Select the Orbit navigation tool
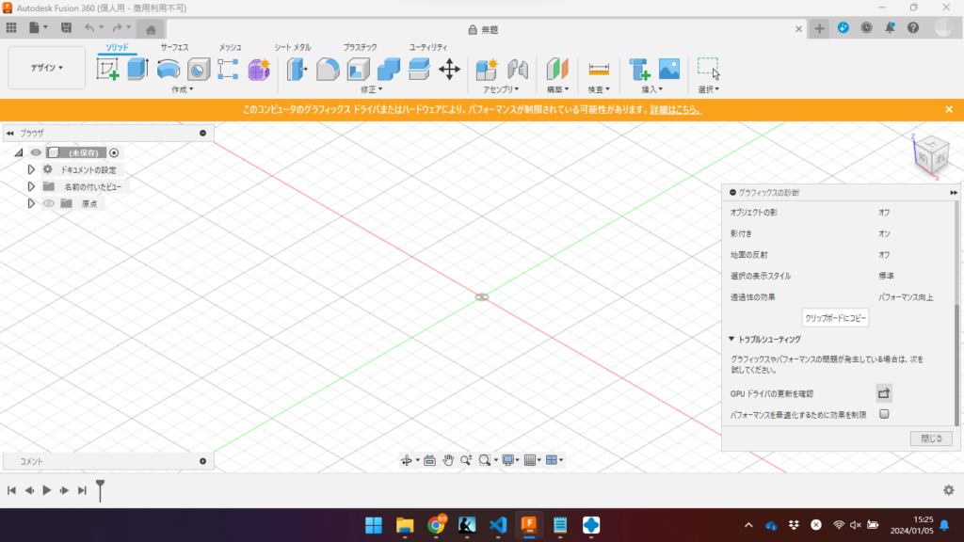Screen dimensions: 964x542 point(407,460)
